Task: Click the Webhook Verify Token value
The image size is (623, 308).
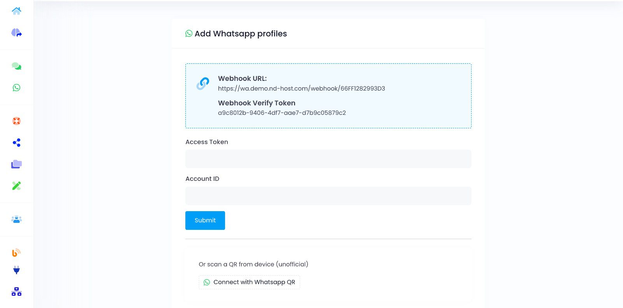Action: coord(282,113)
